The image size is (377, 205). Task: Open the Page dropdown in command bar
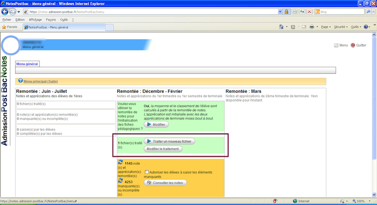(326, 27)
